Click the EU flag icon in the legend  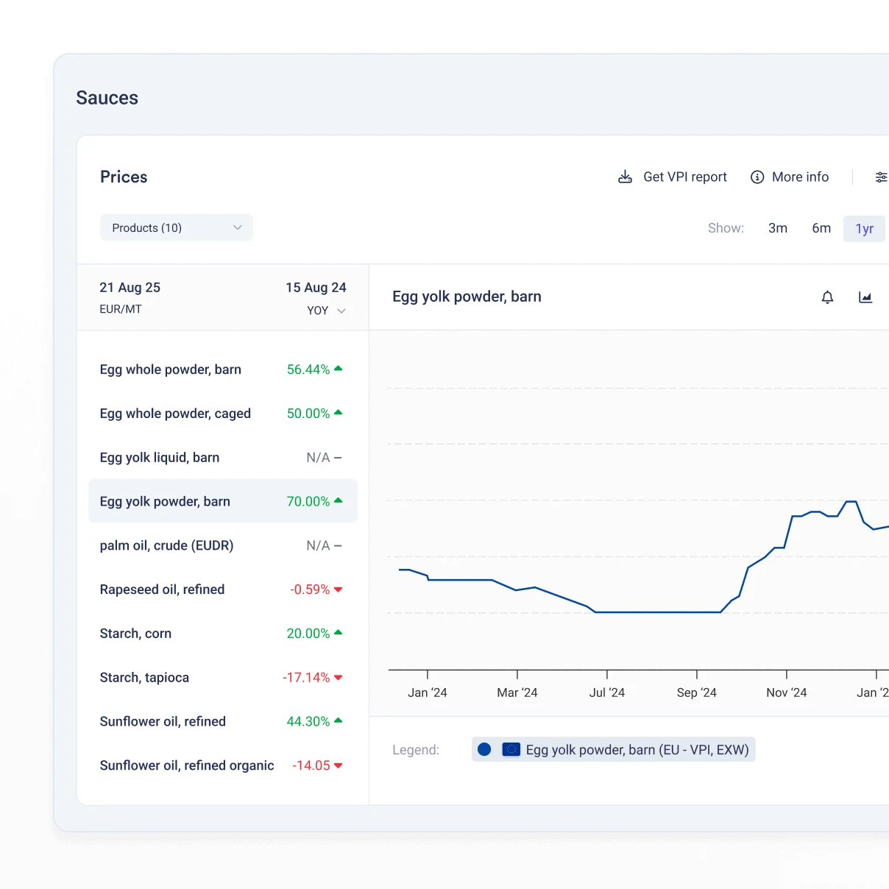coord(511,749)
